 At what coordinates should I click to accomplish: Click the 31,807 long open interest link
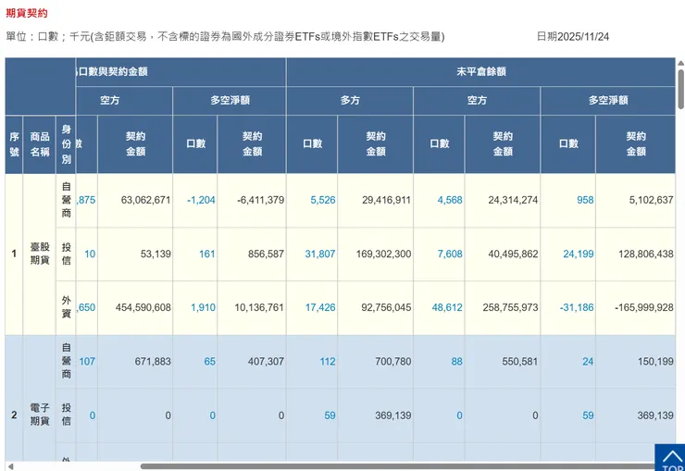(319, 254)
